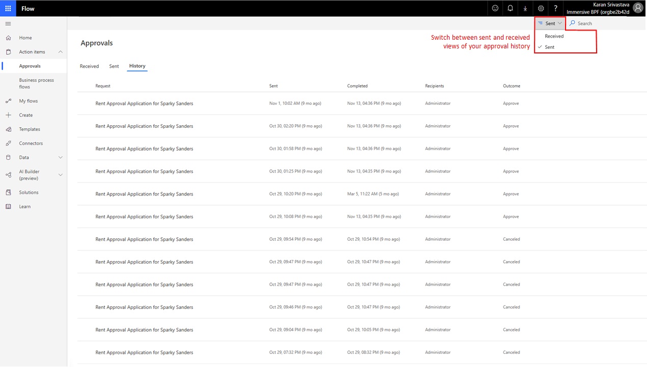Open Business process flows
This screenshot has height=367, width=647.
click(36, 83)
